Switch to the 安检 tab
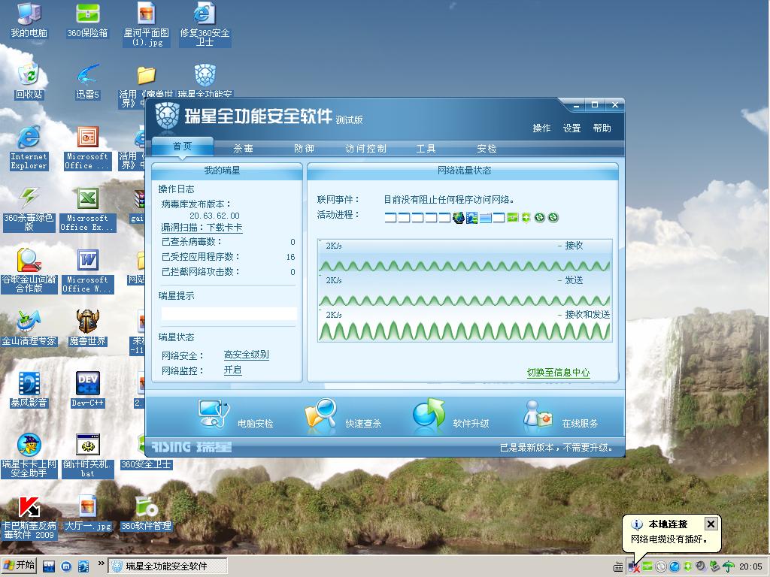The image size is (770, 577). (x=487, y=148)
